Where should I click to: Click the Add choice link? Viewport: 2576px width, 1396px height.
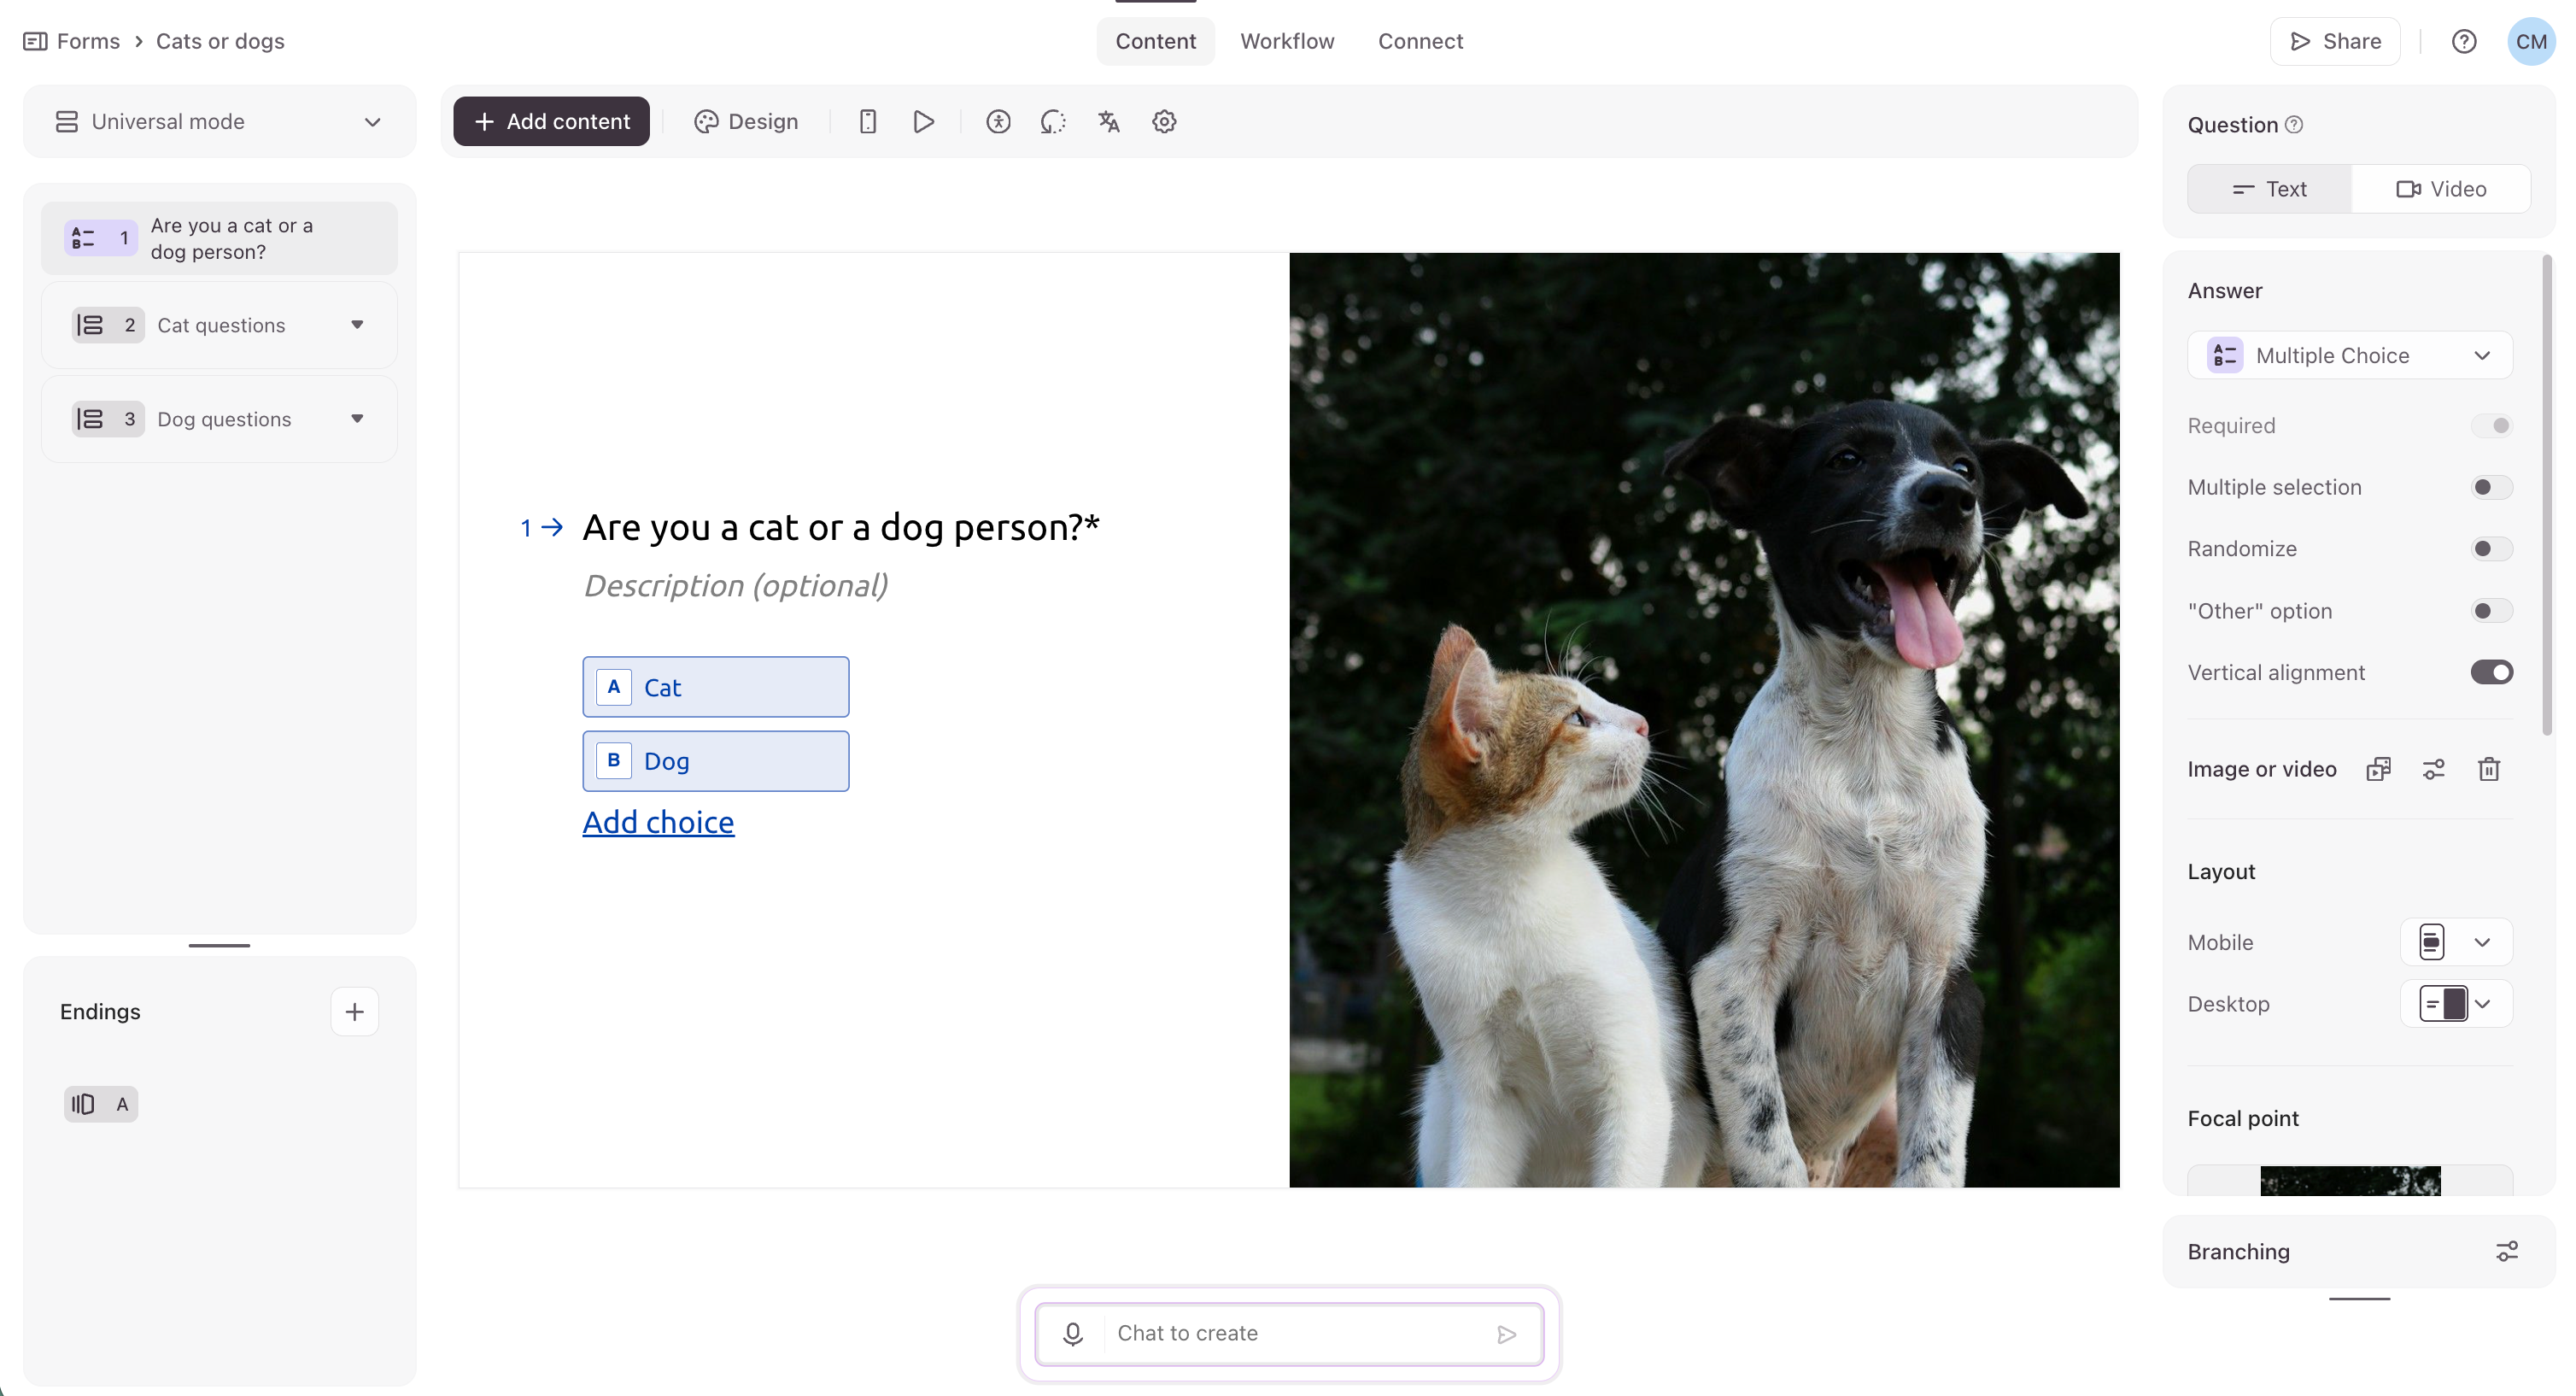click(x=658, y=822)
